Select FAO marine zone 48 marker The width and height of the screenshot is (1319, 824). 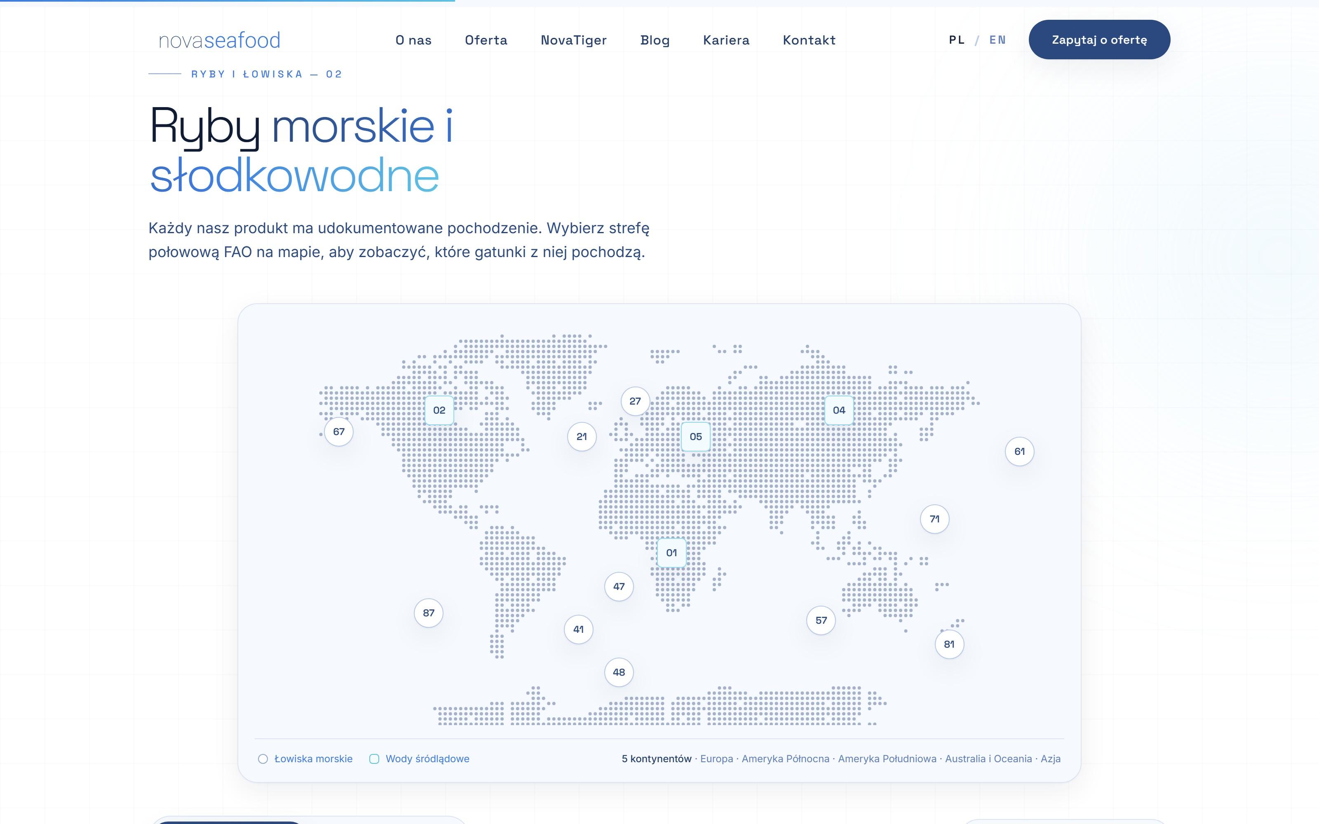click(619, 672)
